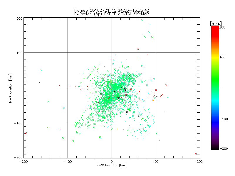Click the "E-W location [km]" axis label
Screen dimensions: 235x176
(x=111, y=165)
